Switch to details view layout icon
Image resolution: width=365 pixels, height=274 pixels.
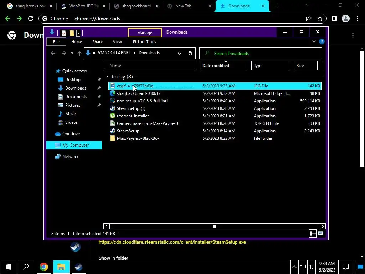pos(313,233)
